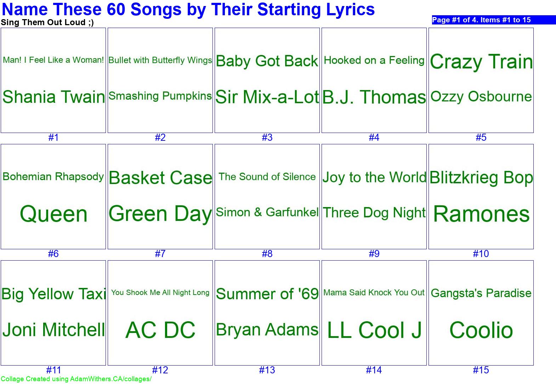Select the Gangsta's Paradise Coolio tile
This screenshot has height=384, width=556.
(x=481, y=313)
